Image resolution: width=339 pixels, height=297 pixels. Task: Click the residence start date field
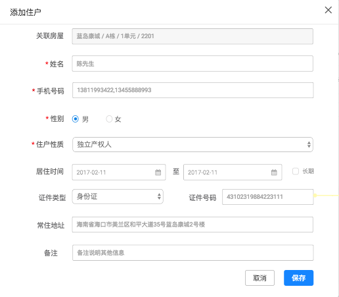(x=119, y=173)
